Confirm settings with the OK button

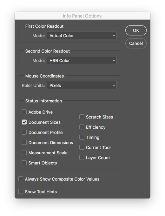click(x=136, y=30)
